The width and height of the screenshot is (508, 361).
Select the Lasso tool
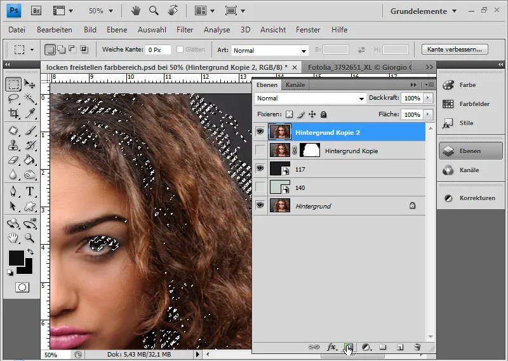[13, 99]
